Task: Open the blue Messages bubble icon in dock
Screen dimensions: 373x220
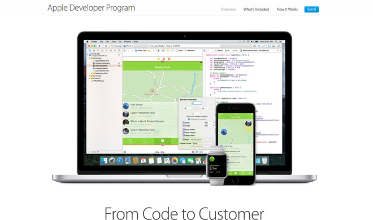Action: click(x=183, y=161)
